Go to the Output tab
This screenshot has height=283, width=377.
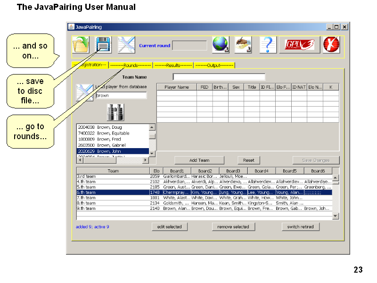click(x=214, y=65)
